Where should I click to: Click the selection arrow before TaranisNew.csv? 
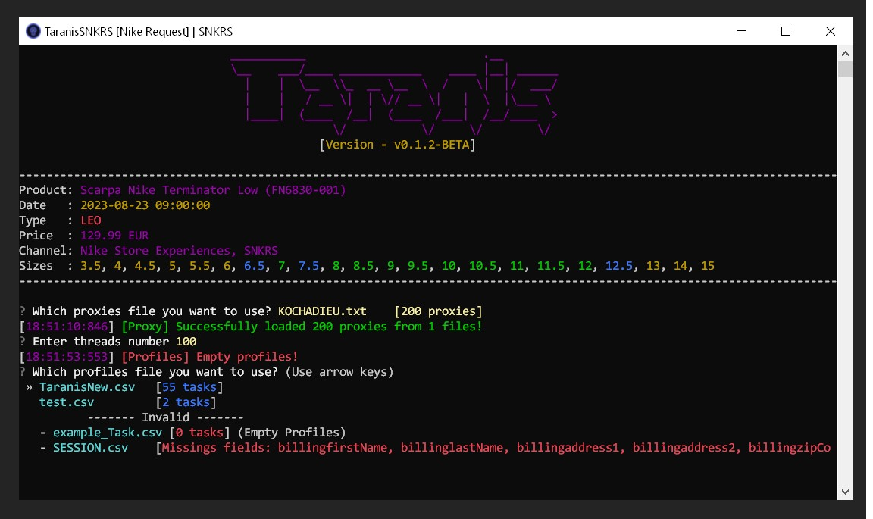point(30,387)
